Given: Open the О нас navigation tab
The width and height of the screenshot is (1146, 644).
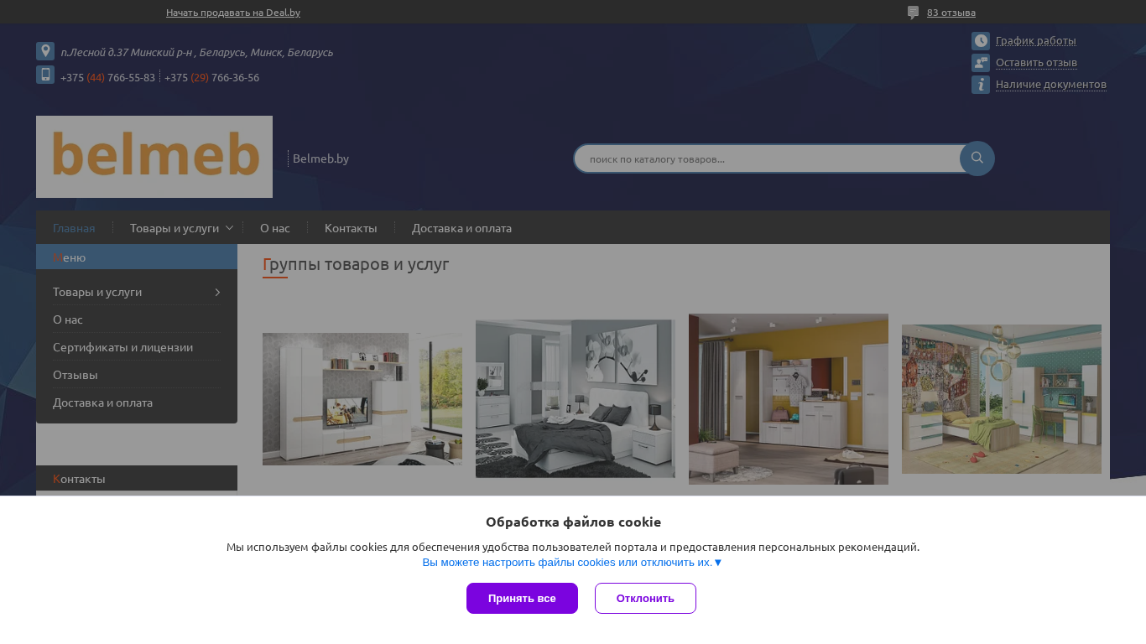Looking at the screenshot, I should point(275,228).
